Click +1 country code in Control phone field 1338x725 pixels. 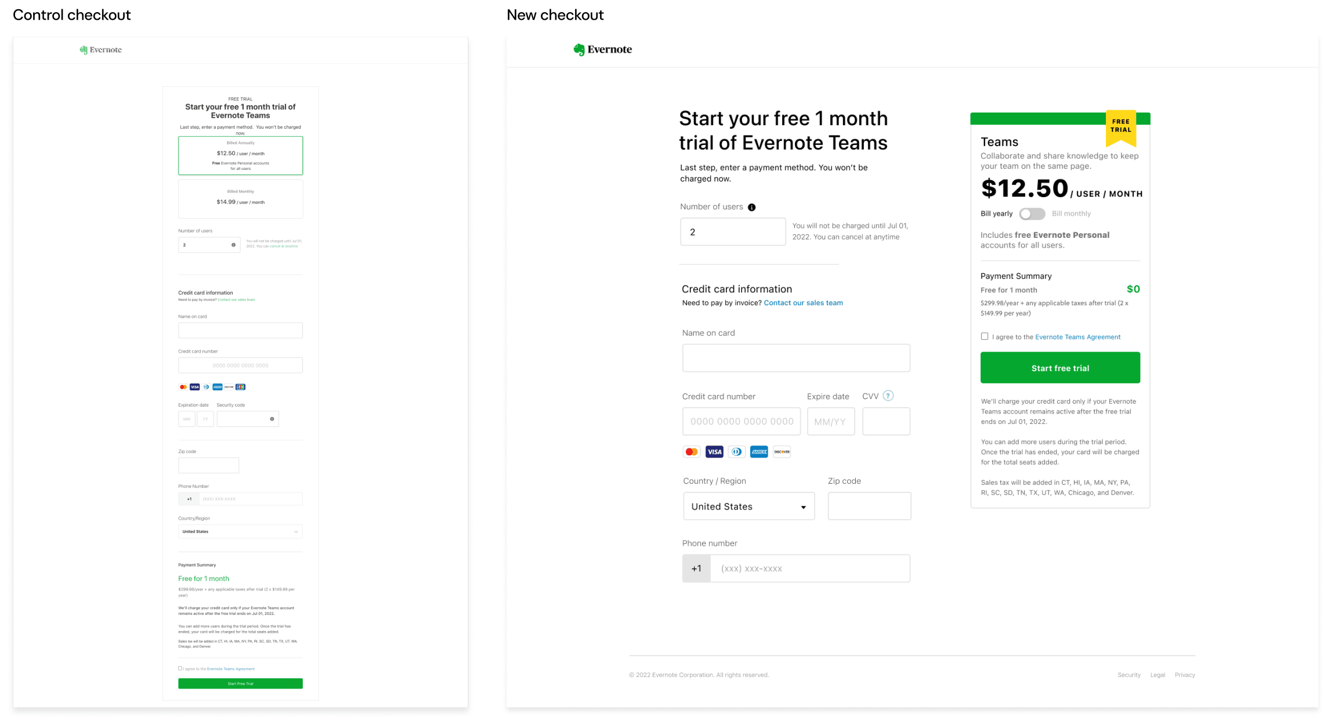189,499
